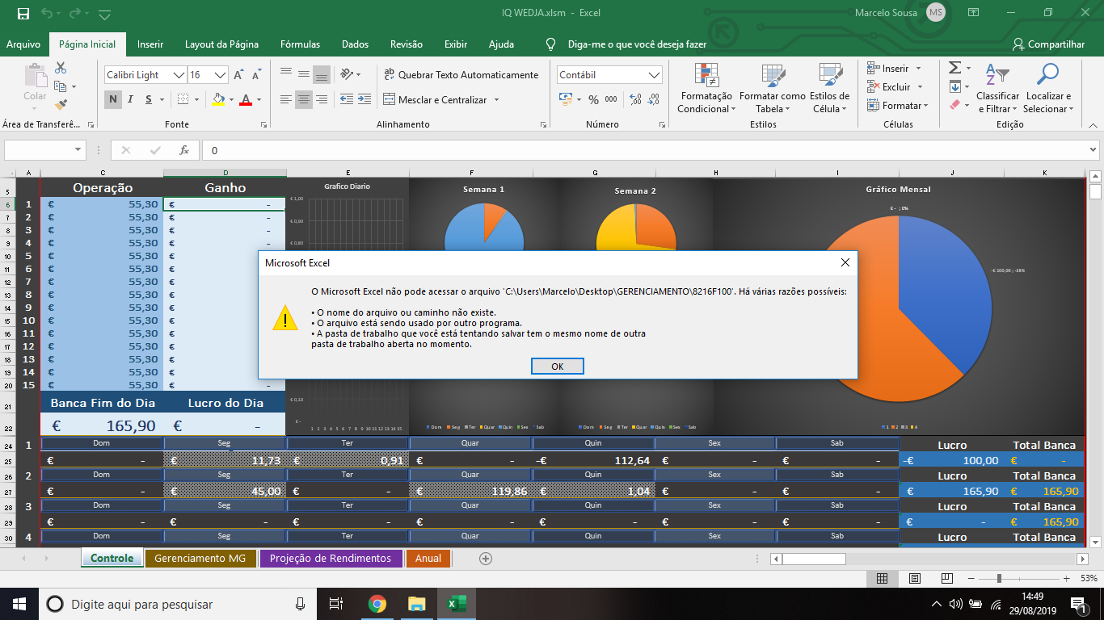Screen dimensions: 1104x620
Task: Click the increase indent icon
Action: click(365, 99)
